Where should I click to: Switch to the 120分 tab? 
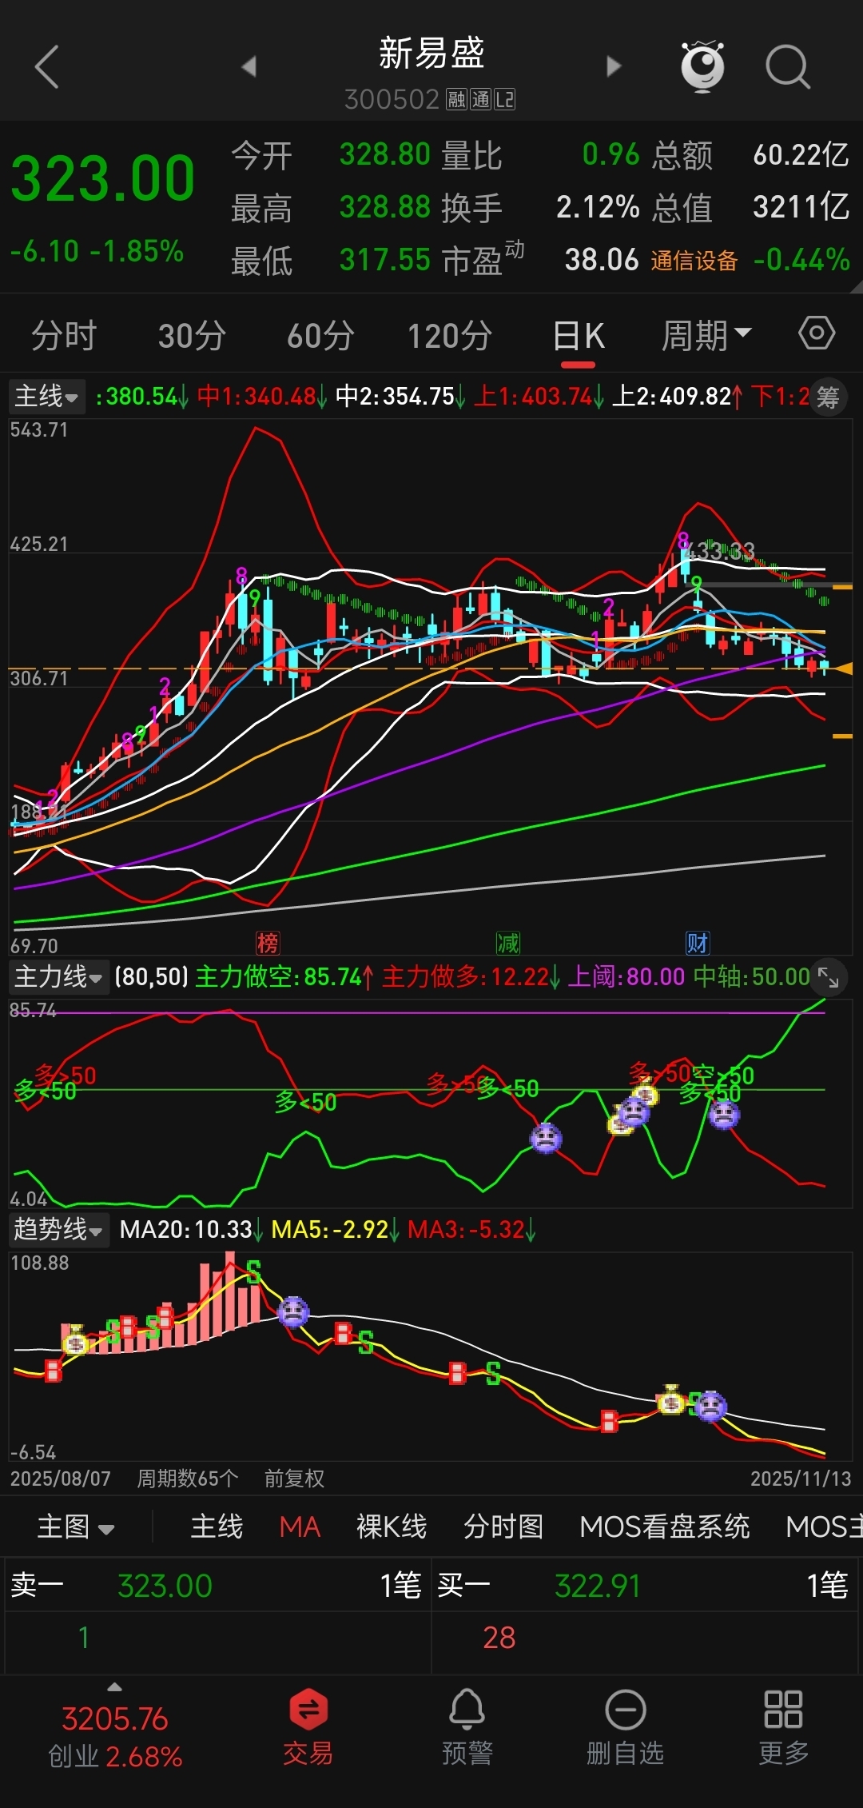coord(450,335)
